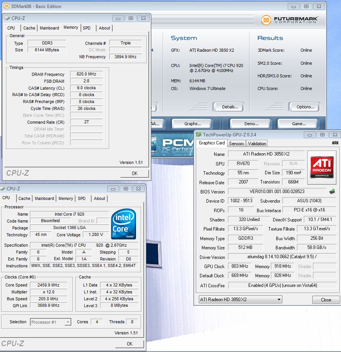Image resolution: width=341 pixels, height=352 pixels.
Task: Click the GPU Clock 803 MHz field
Action: pyautogui.click(x=239, y=266)
